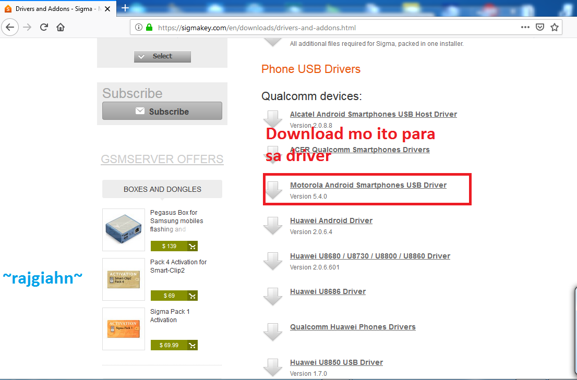This screenshot has height=380, width=577.
Task: Open the new tab plus button
Action: tap(125, 8)
